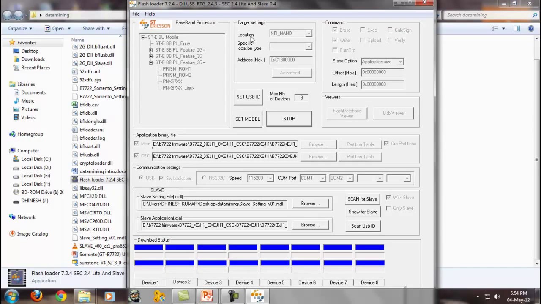541x304 pixels.
Task: Switch to the Device 8 tab
Action: [x=370, y=282]
